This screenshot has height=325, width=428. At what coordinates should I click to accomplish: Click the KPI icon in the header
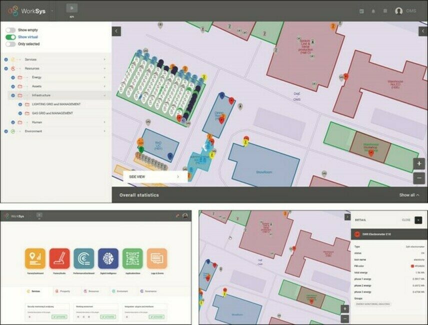tap(71, 8)
